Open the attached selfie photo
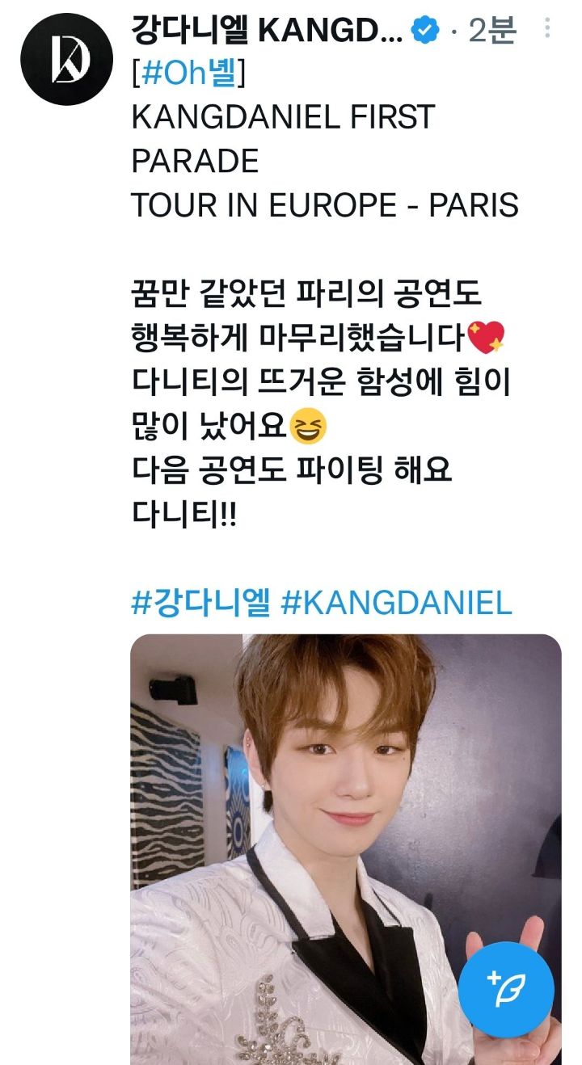 pos(346,849)
